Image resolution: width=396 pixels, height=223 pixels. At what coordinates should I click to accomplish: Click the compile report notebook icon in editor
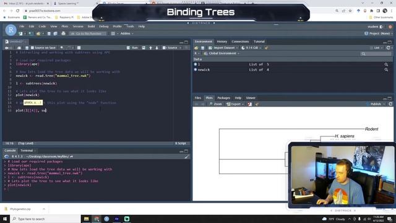[x=79, y=48]
